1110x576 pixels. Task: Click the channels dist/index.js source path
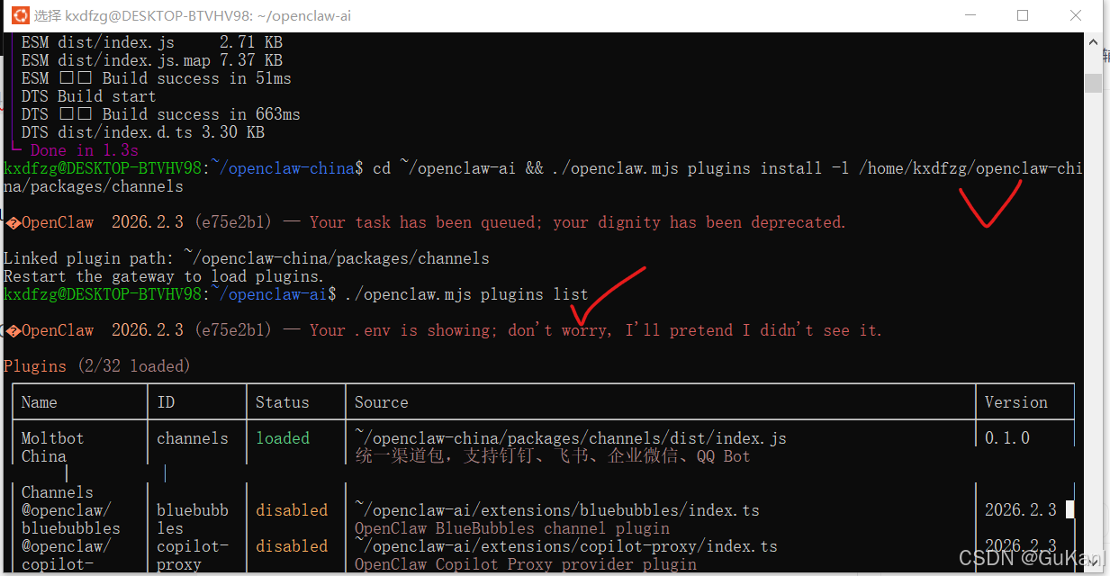[x=571, y=438]
